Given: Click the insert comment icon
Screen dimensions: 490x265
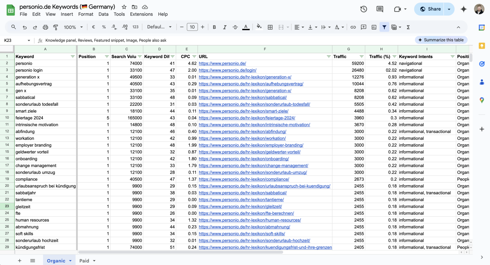Looking at the screenshot, I should tap(380, 9).
